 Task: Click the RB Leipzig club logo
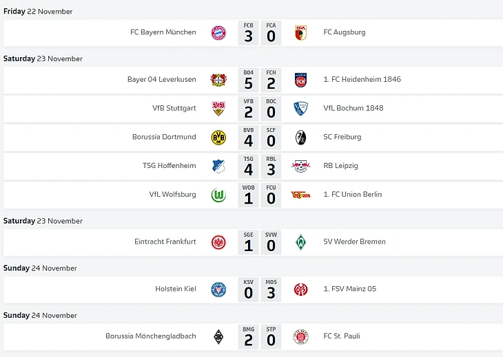(x=300, y=166)
